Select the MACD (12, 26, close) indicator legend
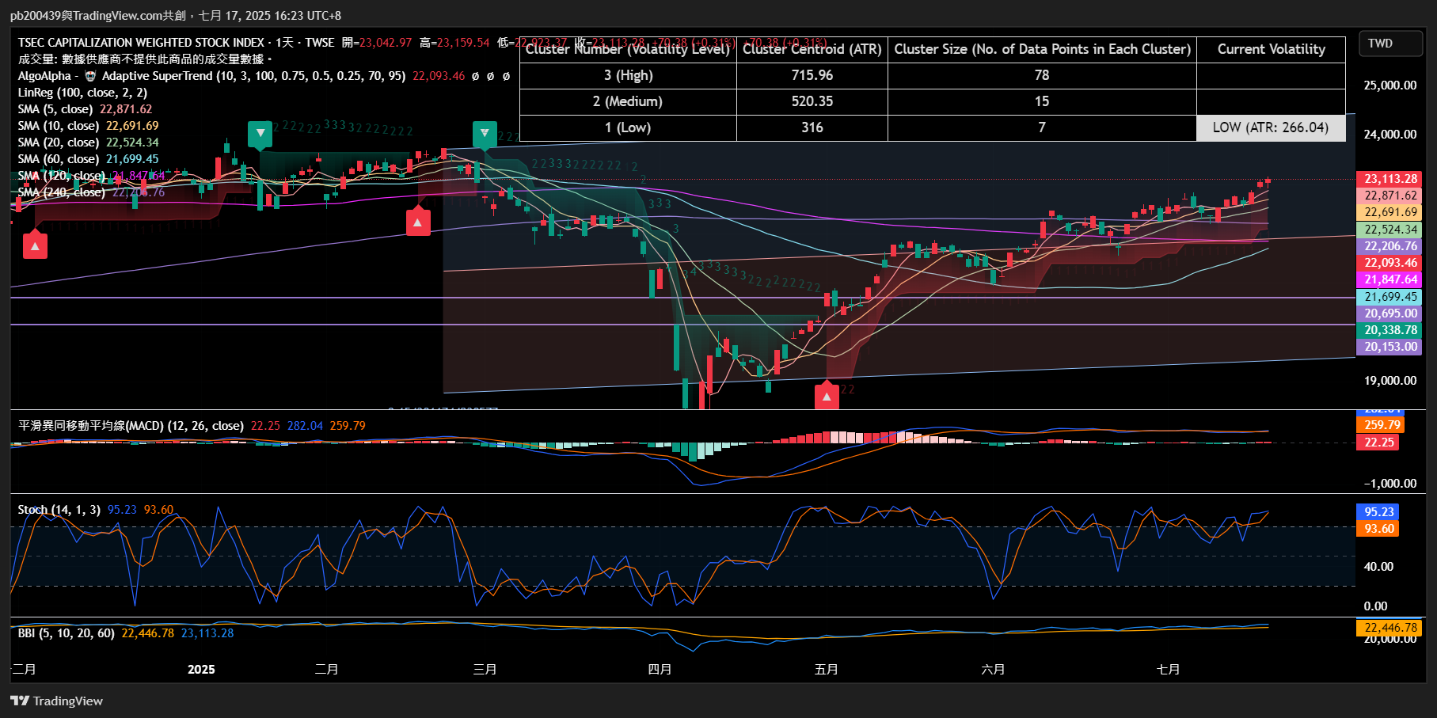Viewport: 1437px width, 718px height. coord(131,426)
